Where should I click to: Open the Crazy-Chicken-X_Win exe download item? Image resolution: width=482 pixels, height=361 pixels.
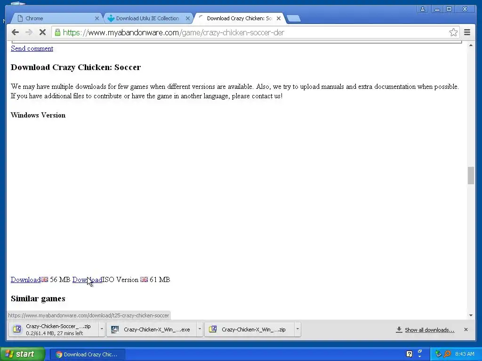click(152, 330)
